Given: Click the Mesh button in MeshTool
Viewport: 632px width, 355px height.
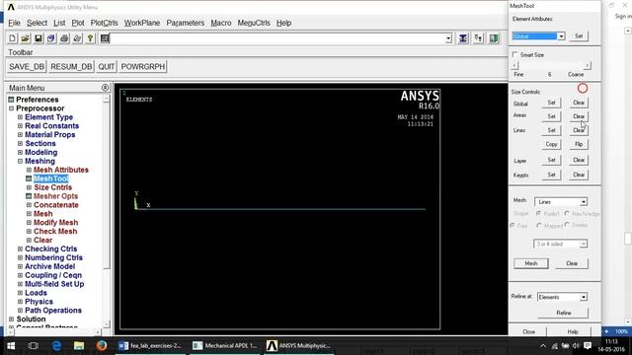Looking at the screenshot, I should (x=531, y=263).
